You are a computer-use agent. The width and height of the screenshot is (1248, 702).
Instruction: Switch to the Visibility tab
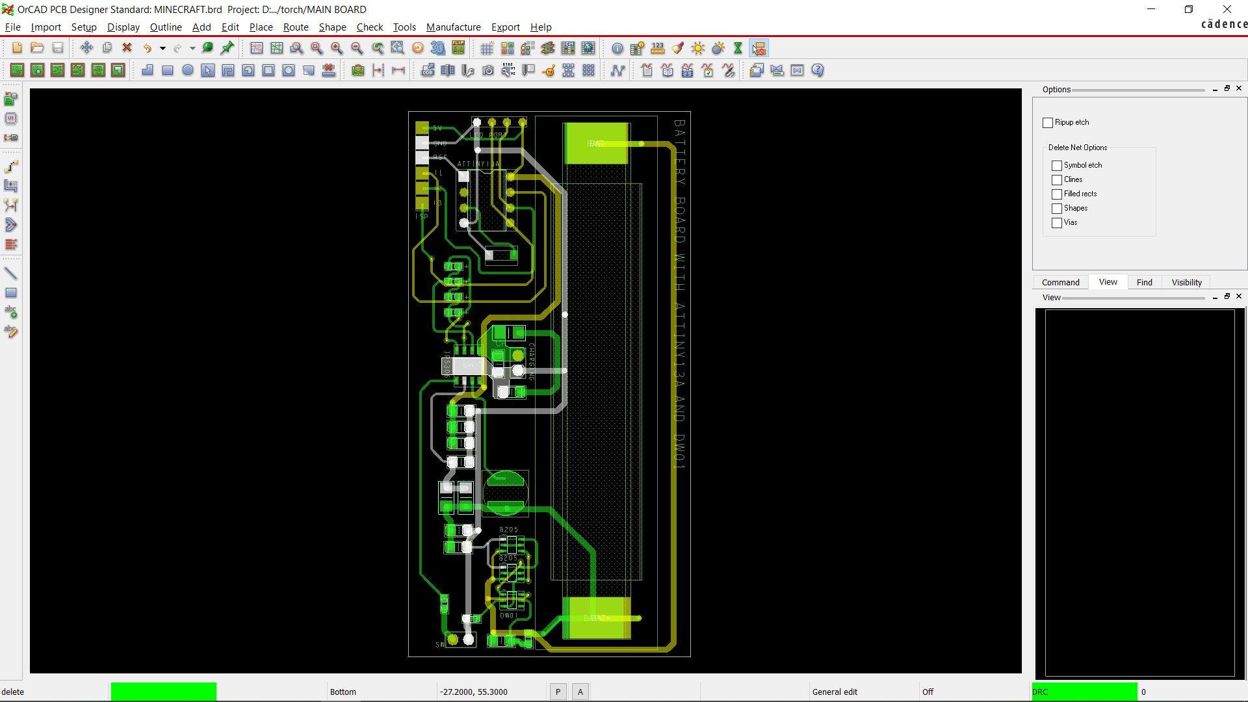(x=1186, y=282)
